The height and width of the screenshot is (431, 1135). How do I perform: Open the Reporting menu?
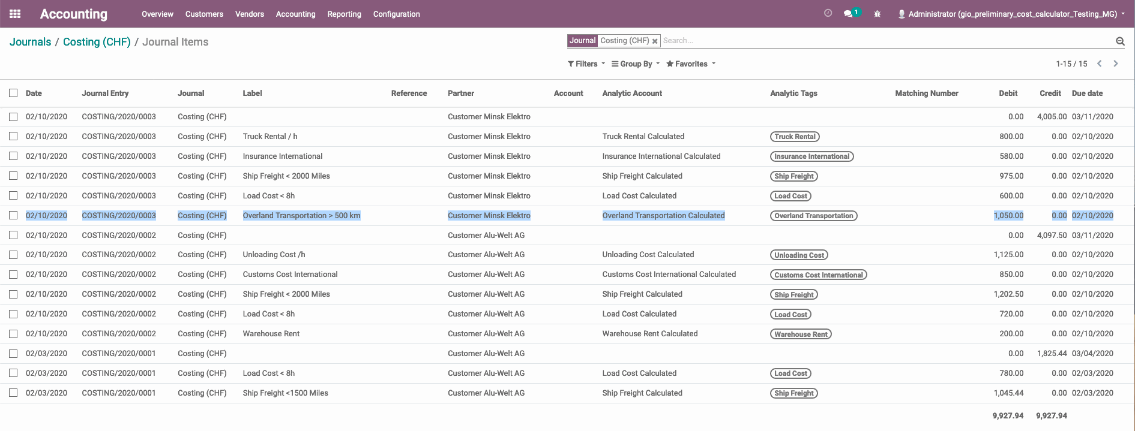[344, 14]
